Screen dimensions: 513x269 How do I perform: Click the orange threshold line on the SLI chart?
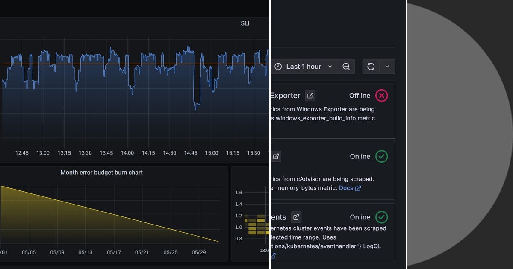tap(85, 64)
